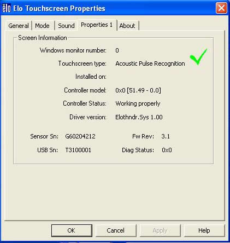
Task: Click the Working properly controller status
Action: coord(138,103)
